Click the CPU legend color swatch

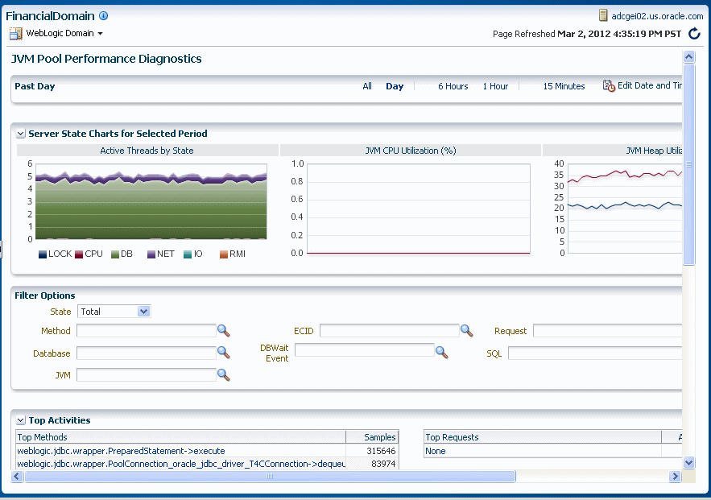point(79,254)
